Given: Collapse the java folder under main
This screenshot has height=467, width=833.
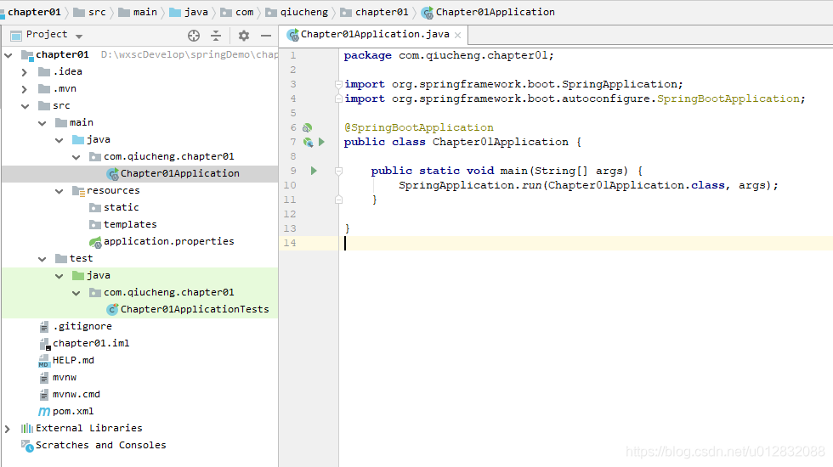Looking at the screenshot, I should click(x=59, y=139).
